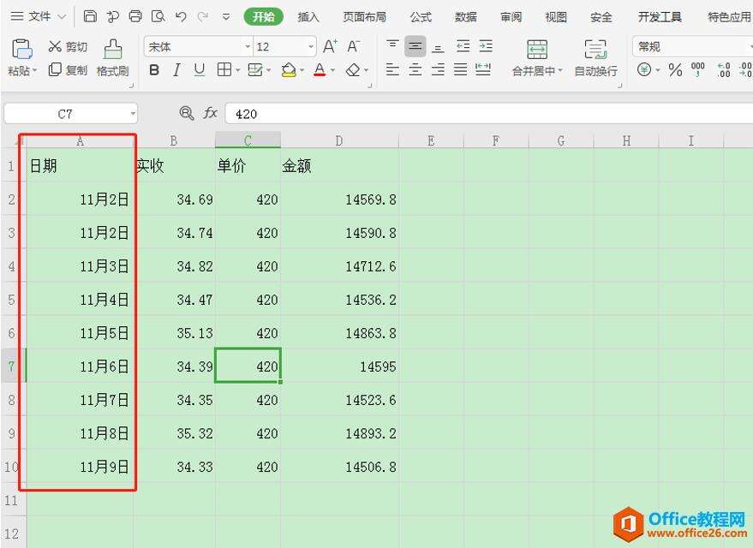Click the 粘贴 paste button
Image resolution: width=753 pixels, height=548 pixels.
click(x=21, y=60)
